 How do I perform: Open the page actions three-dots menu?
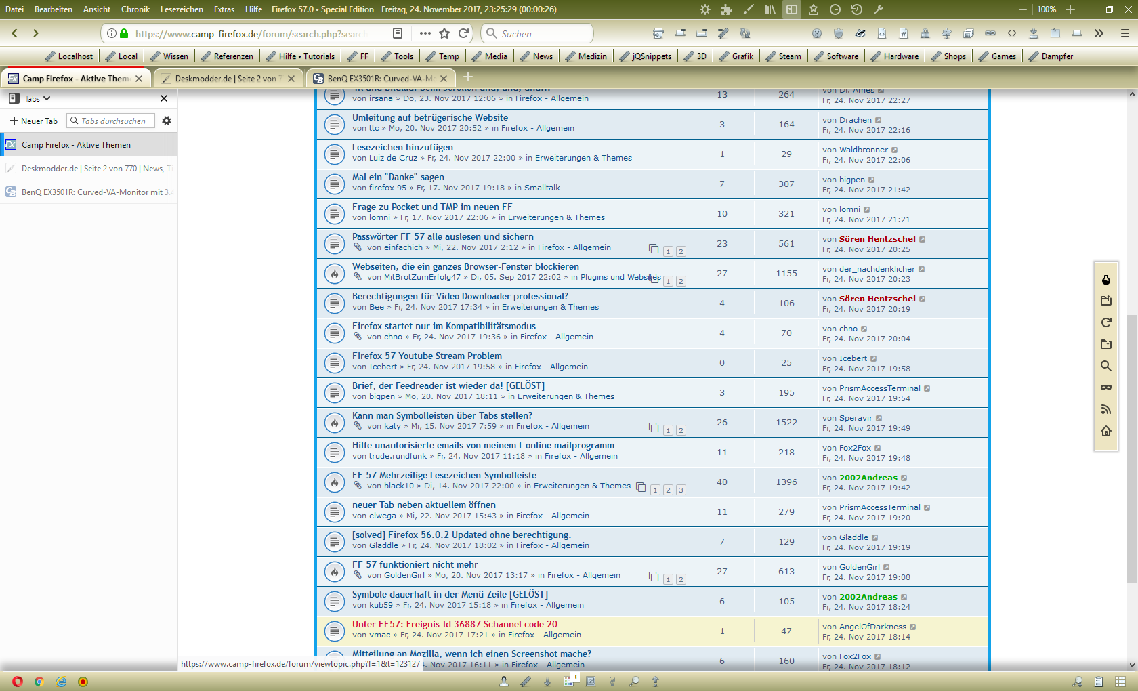tap(425, 33)
